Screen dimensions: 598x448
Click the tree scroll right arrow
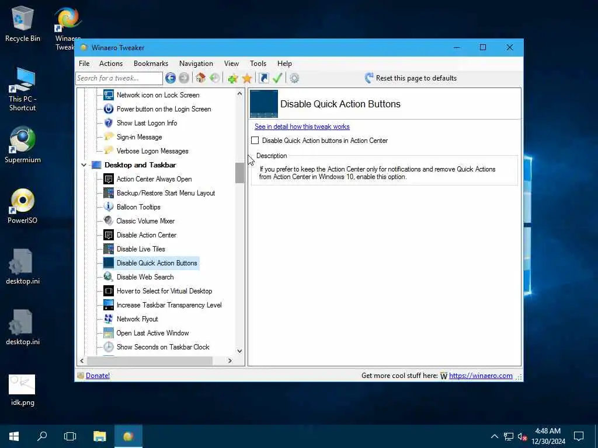coord(230,360)
